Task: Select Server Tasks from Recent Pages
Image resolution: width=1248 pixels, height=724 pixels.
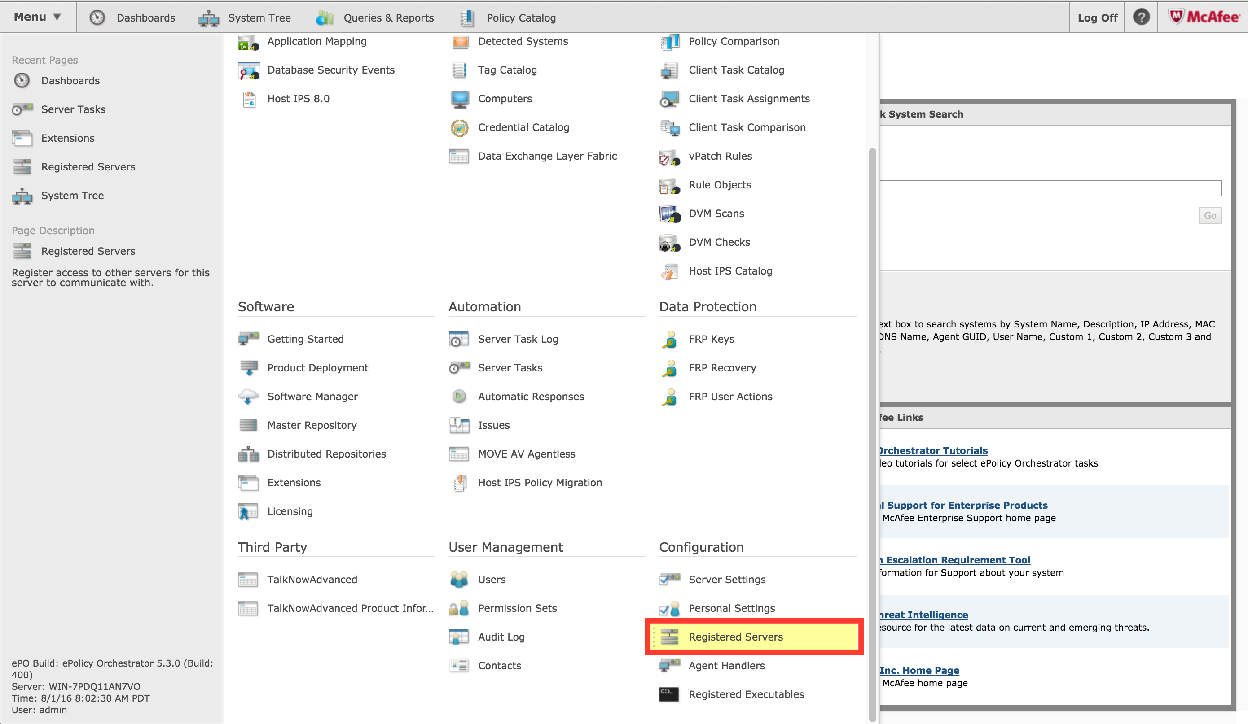Action: 73,109
